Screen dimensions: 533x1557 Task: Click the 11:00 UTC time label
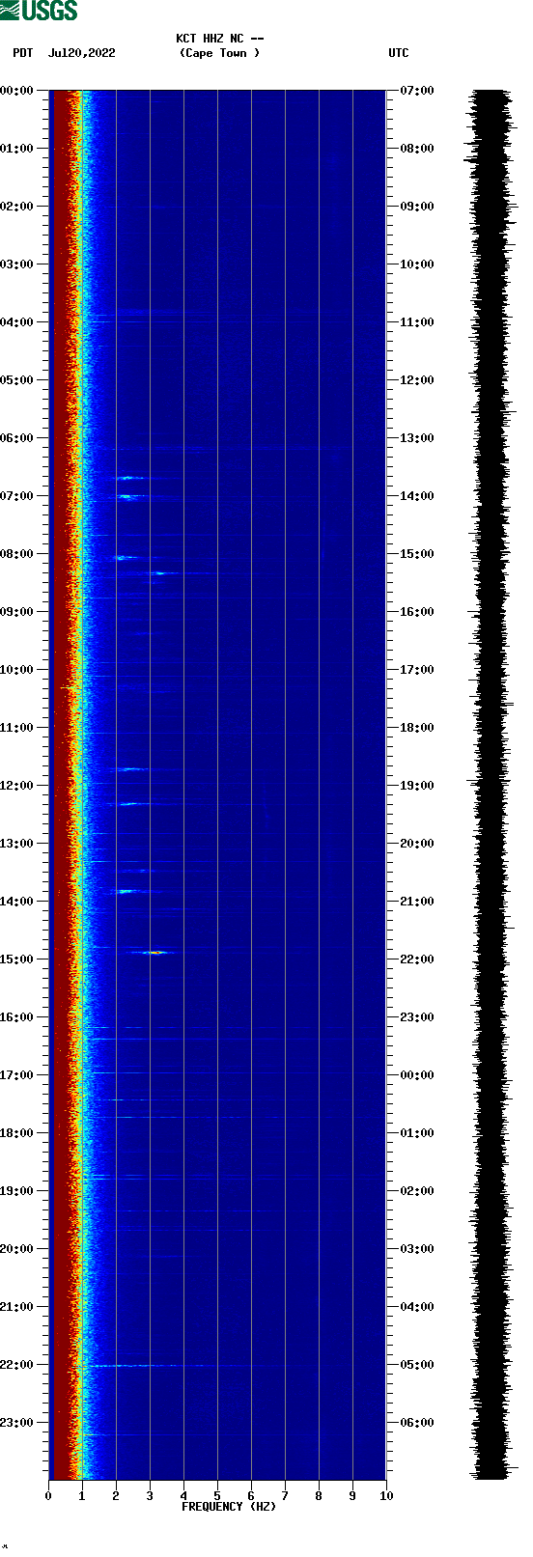point(417,322)
